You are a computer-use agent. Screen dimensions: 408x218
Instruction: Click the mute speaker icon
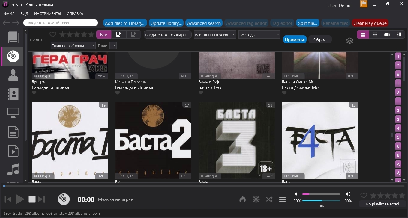point(296,194)
